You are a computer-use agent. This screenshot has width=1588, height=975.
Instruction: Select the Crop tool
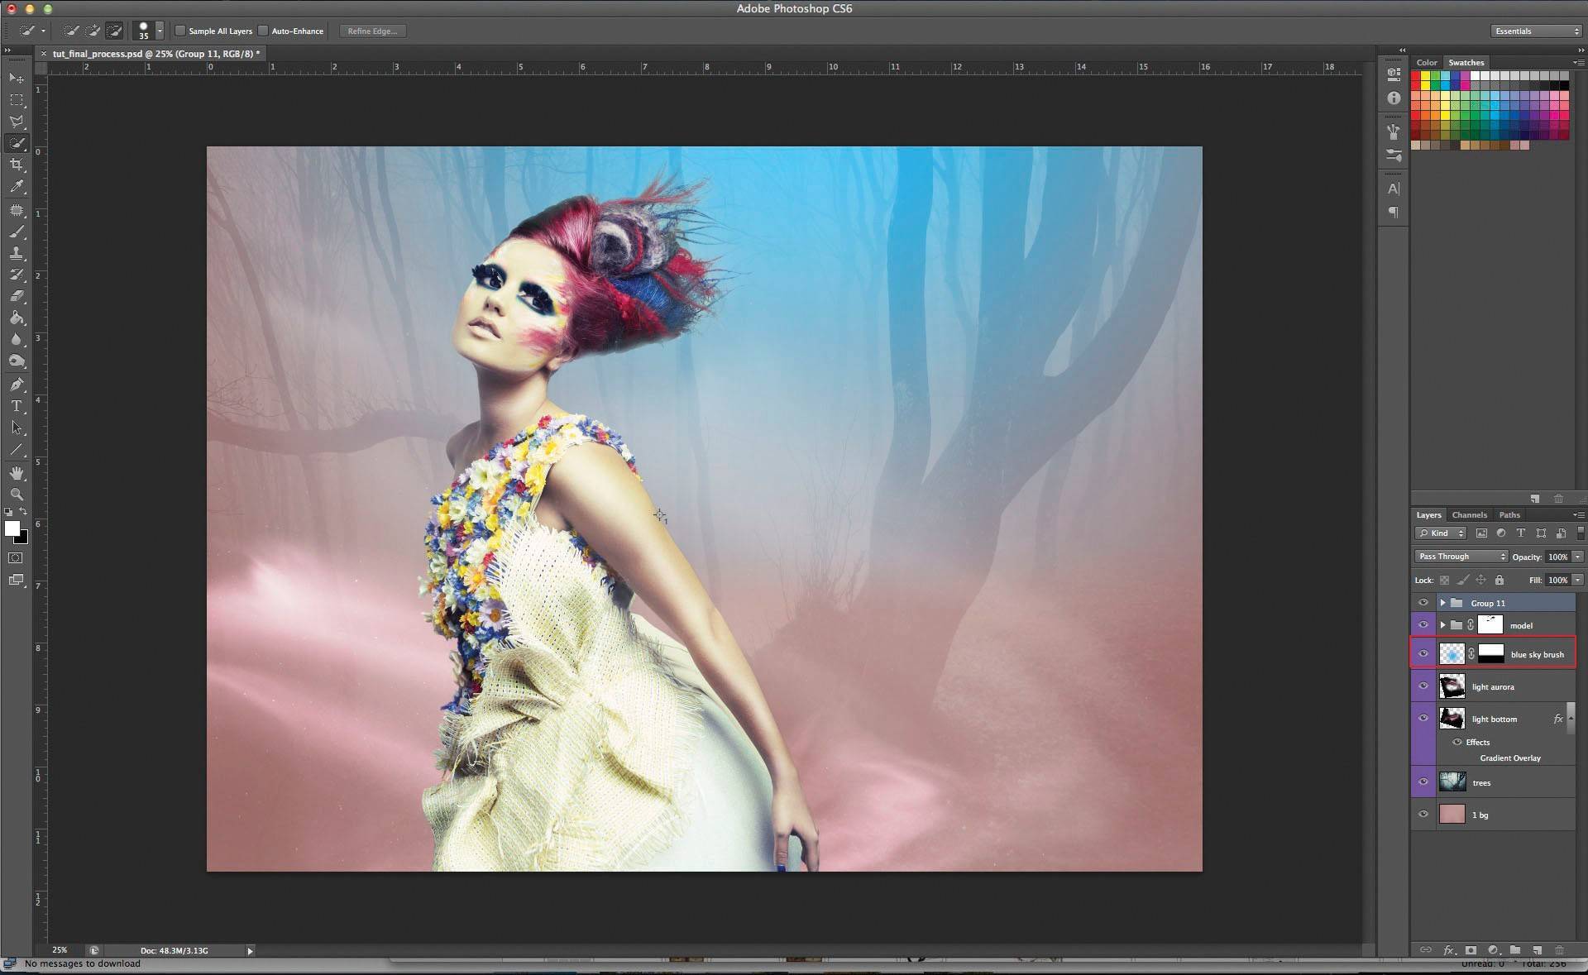(x=17, y=165)
